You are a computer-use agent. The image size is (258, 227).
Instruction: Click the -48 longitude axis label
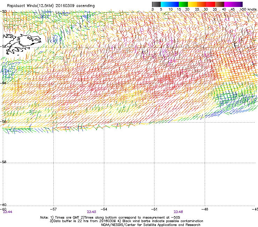205,209
